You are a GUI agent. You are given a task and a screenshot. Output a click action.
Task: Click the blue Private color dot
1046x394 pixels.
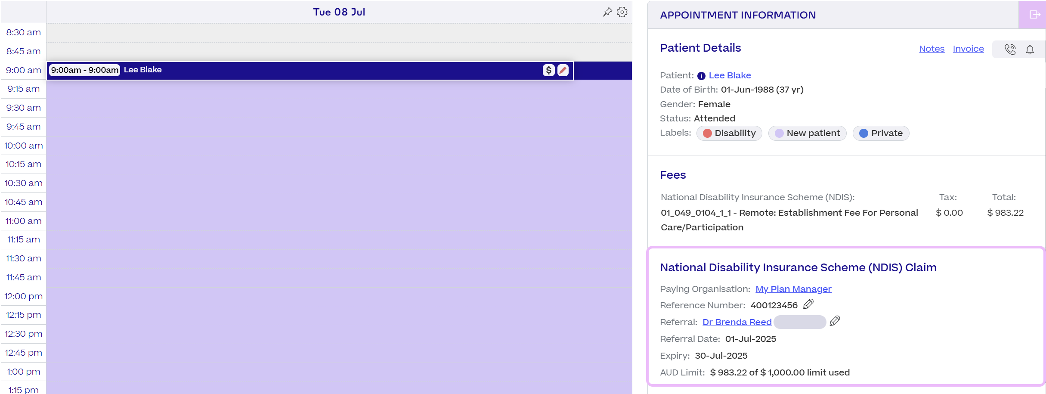pyautogui.click(x=863, y=133)
